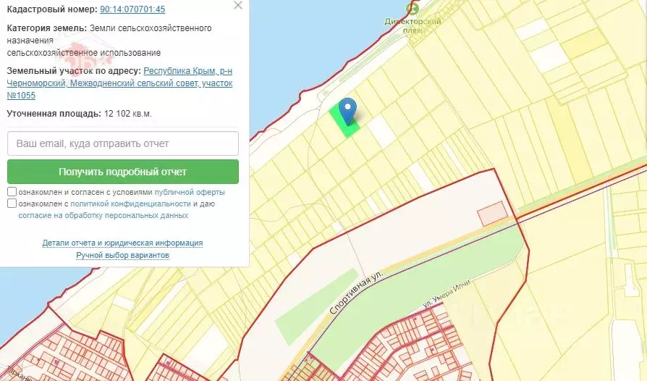The image size is (647, 381).
Task: Click the Директорский пляж beach icon
Action: [413, 9]
